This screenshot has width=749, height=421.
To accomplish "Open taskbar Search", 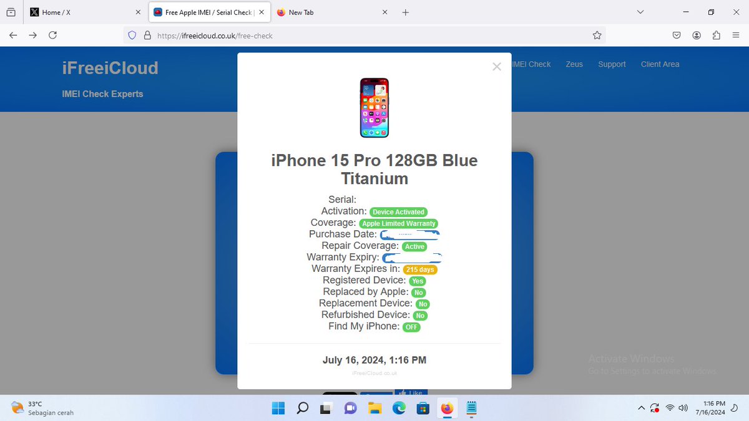I will [x=302, y=409].
